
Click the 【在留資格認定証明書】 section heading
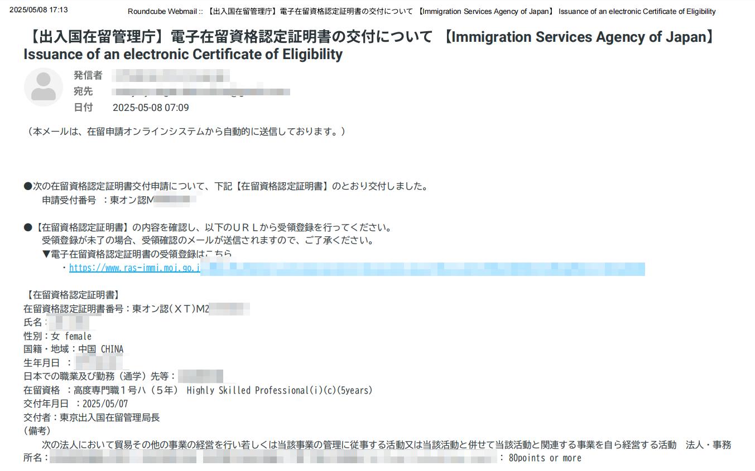[73, 295]
